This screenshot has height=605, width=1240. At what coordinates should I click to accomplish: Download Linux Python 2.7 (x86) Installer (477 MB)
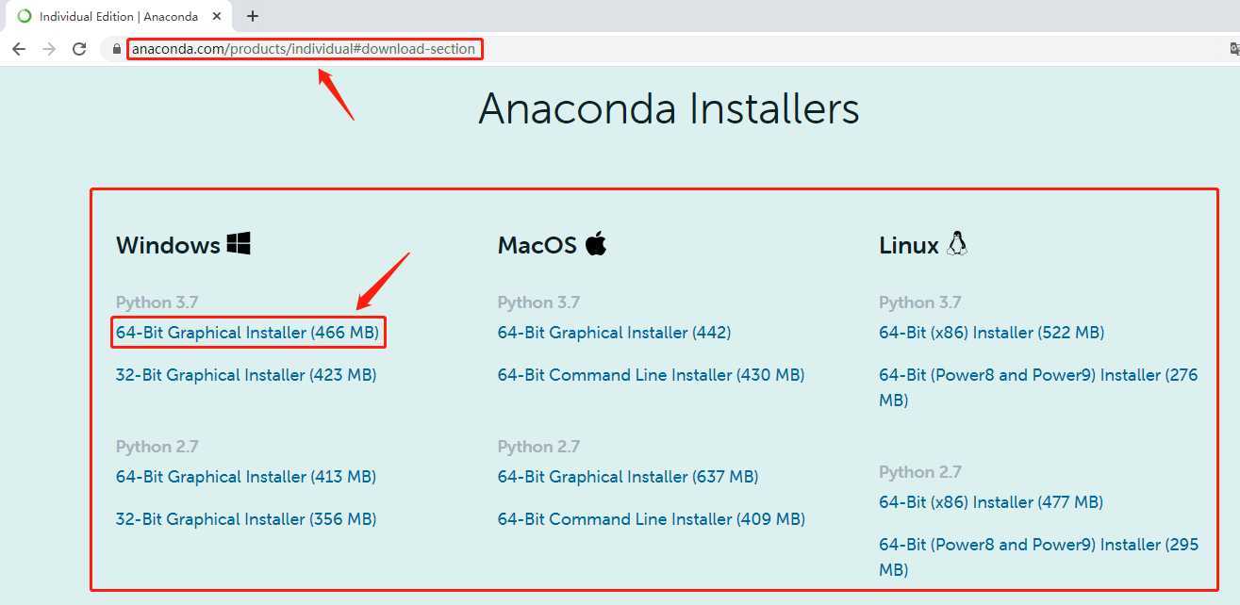tap(991, 502)
